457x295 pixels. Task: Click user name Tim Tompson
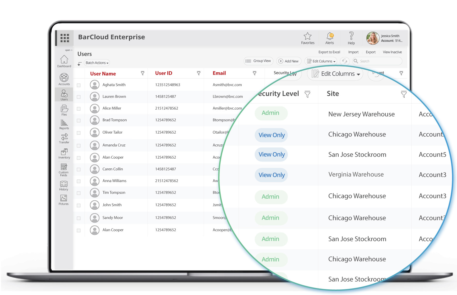[x=114, y=193]
